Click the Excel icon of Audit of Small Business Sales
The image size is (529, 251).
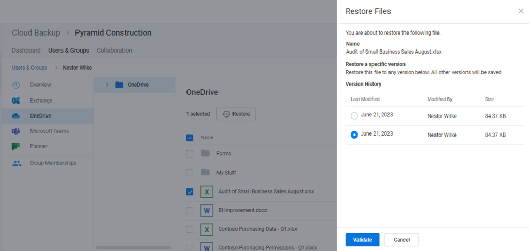[x=207, y=191]
